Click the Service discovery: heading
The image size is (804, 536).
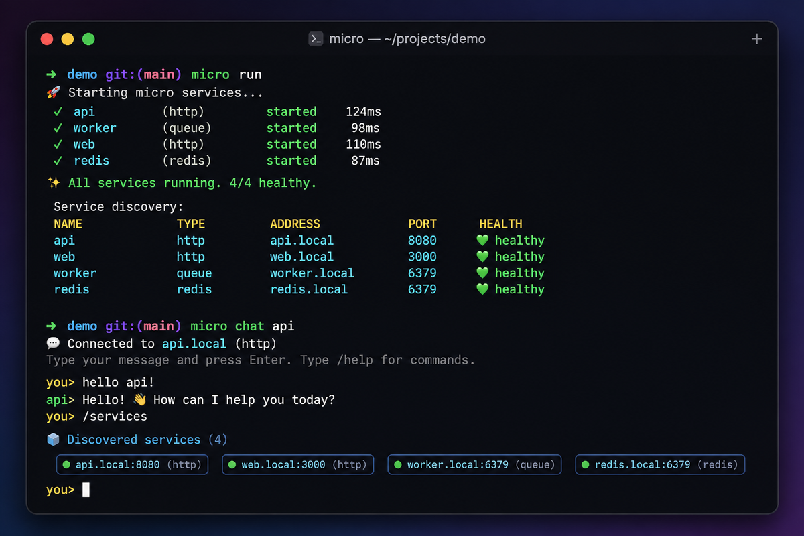[119, 208]
